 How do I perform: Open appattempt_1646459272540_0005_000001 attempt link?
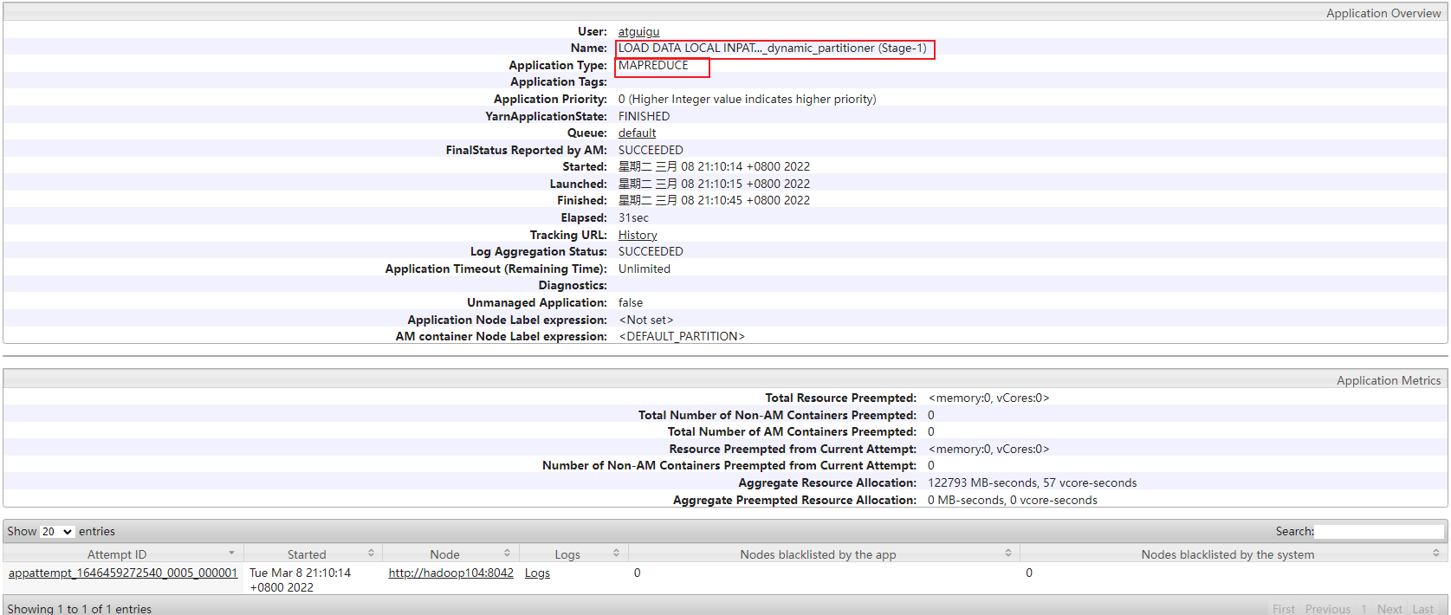[123, 573]
